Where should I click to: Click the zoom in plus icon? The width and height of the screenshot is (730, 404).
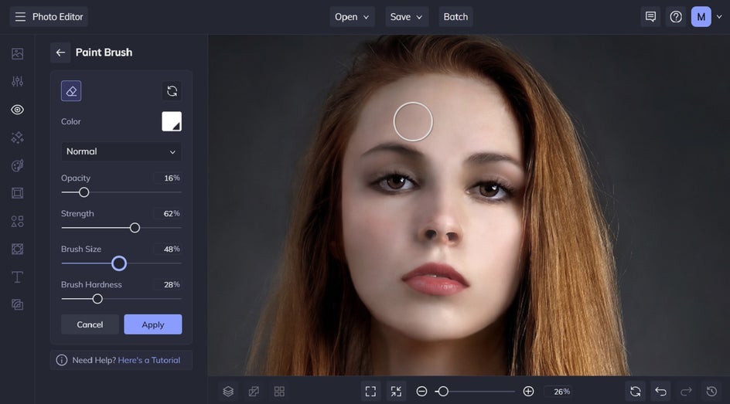pos(528,392)
